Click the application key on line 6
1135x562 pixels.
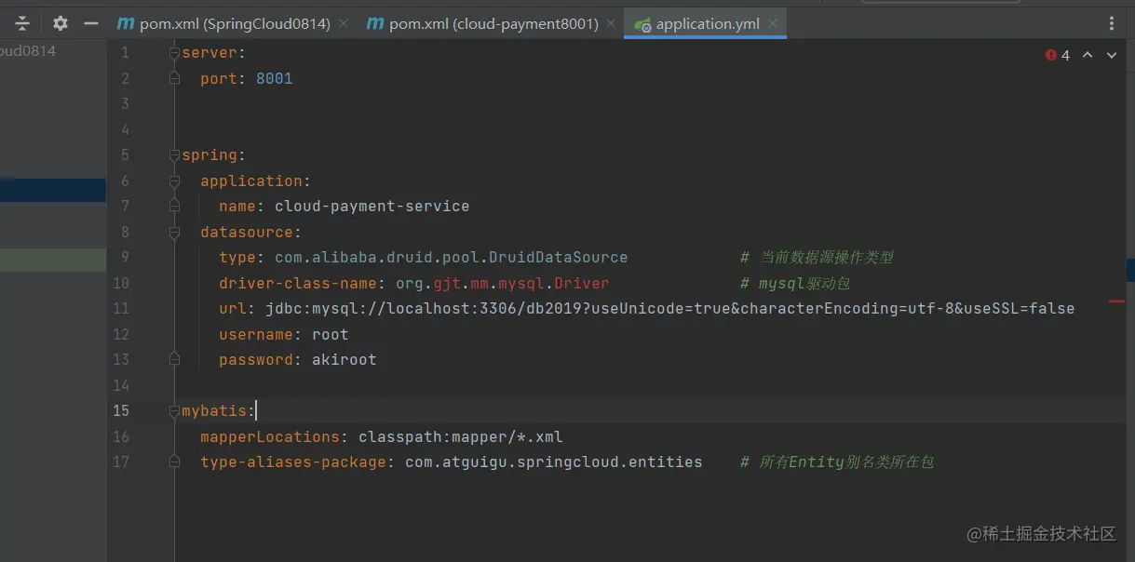coord(251,181)
